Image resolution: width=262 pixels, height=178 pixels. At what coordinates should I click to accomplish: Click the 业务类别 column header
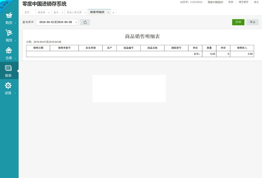pyautogui.click(x=91, y=48)
